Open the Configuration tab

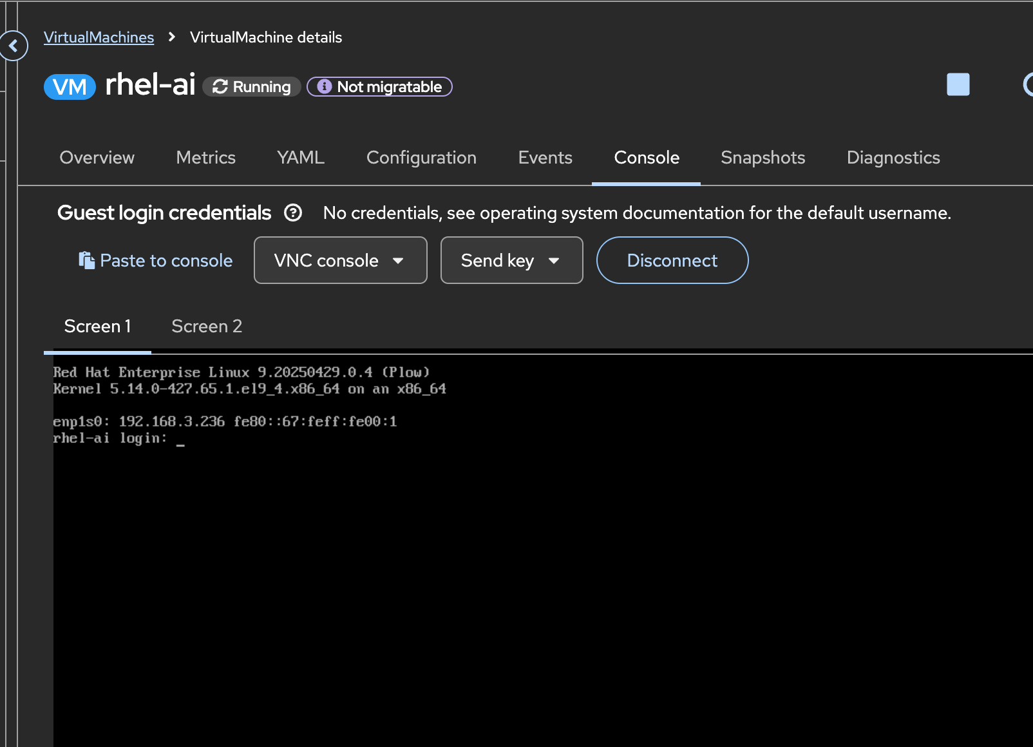pos(422,158)
